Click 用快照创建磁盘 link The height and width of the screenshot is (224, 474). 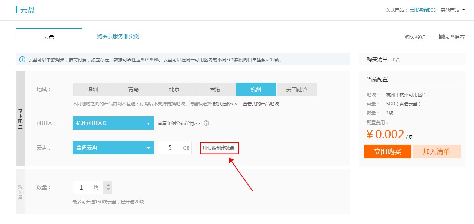[219, 148]
